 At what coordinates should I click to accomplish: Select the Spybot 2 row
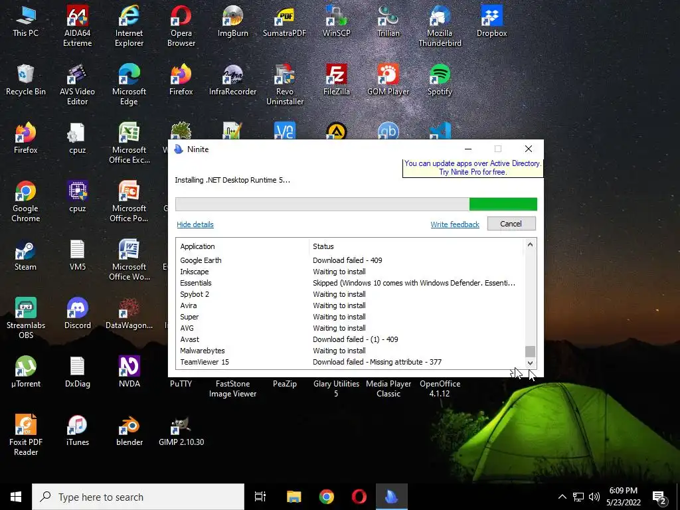[x=351, y=294]
